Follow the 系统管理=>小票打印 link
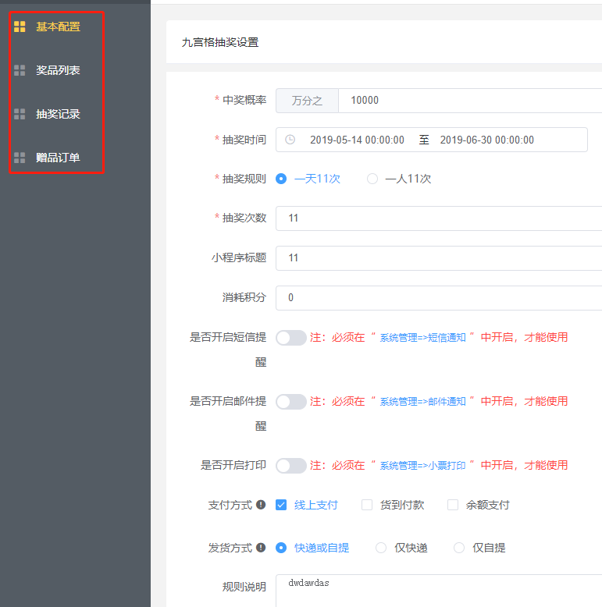Viewport: 602px width, 607px height. [x=422, y=466]
